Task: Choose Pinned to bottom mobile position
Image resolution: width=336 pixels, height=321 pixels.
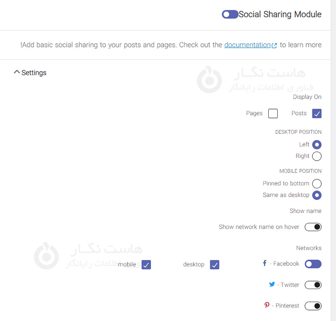Action: pos(317,183)
